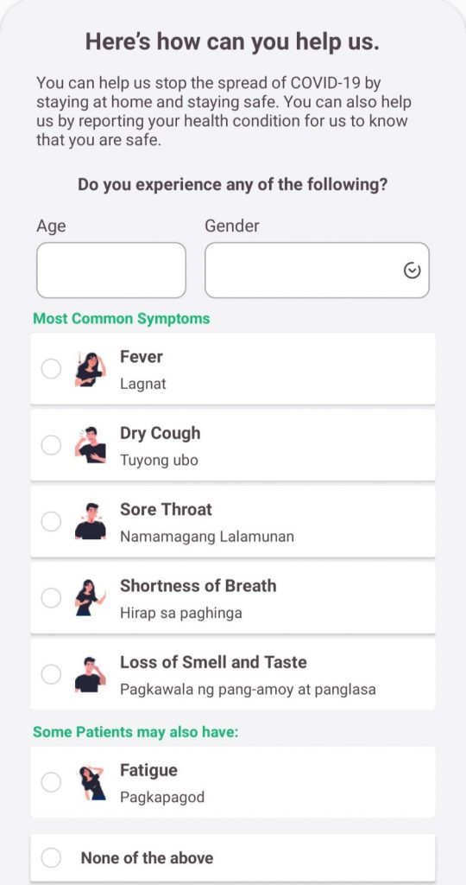Tap the Tuyong ubo symptom row
The height and width of the screenshot is (885, 466).
pyautogui.click(x=233, y=445)
